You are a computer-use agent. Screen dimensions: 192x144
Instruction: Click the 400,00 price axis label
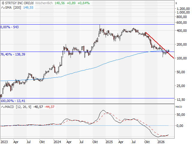click(181, 31)
